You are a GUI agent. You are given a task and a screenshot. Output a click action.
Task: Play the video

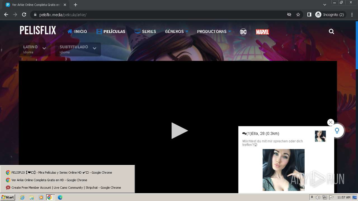click(x=179, y=131)
